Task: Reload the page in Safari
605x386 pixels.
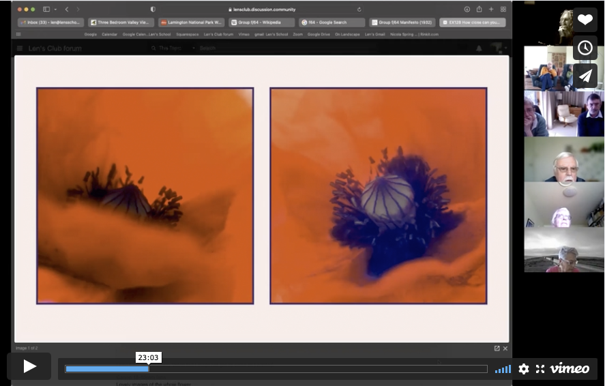Action: click(359, 10)
